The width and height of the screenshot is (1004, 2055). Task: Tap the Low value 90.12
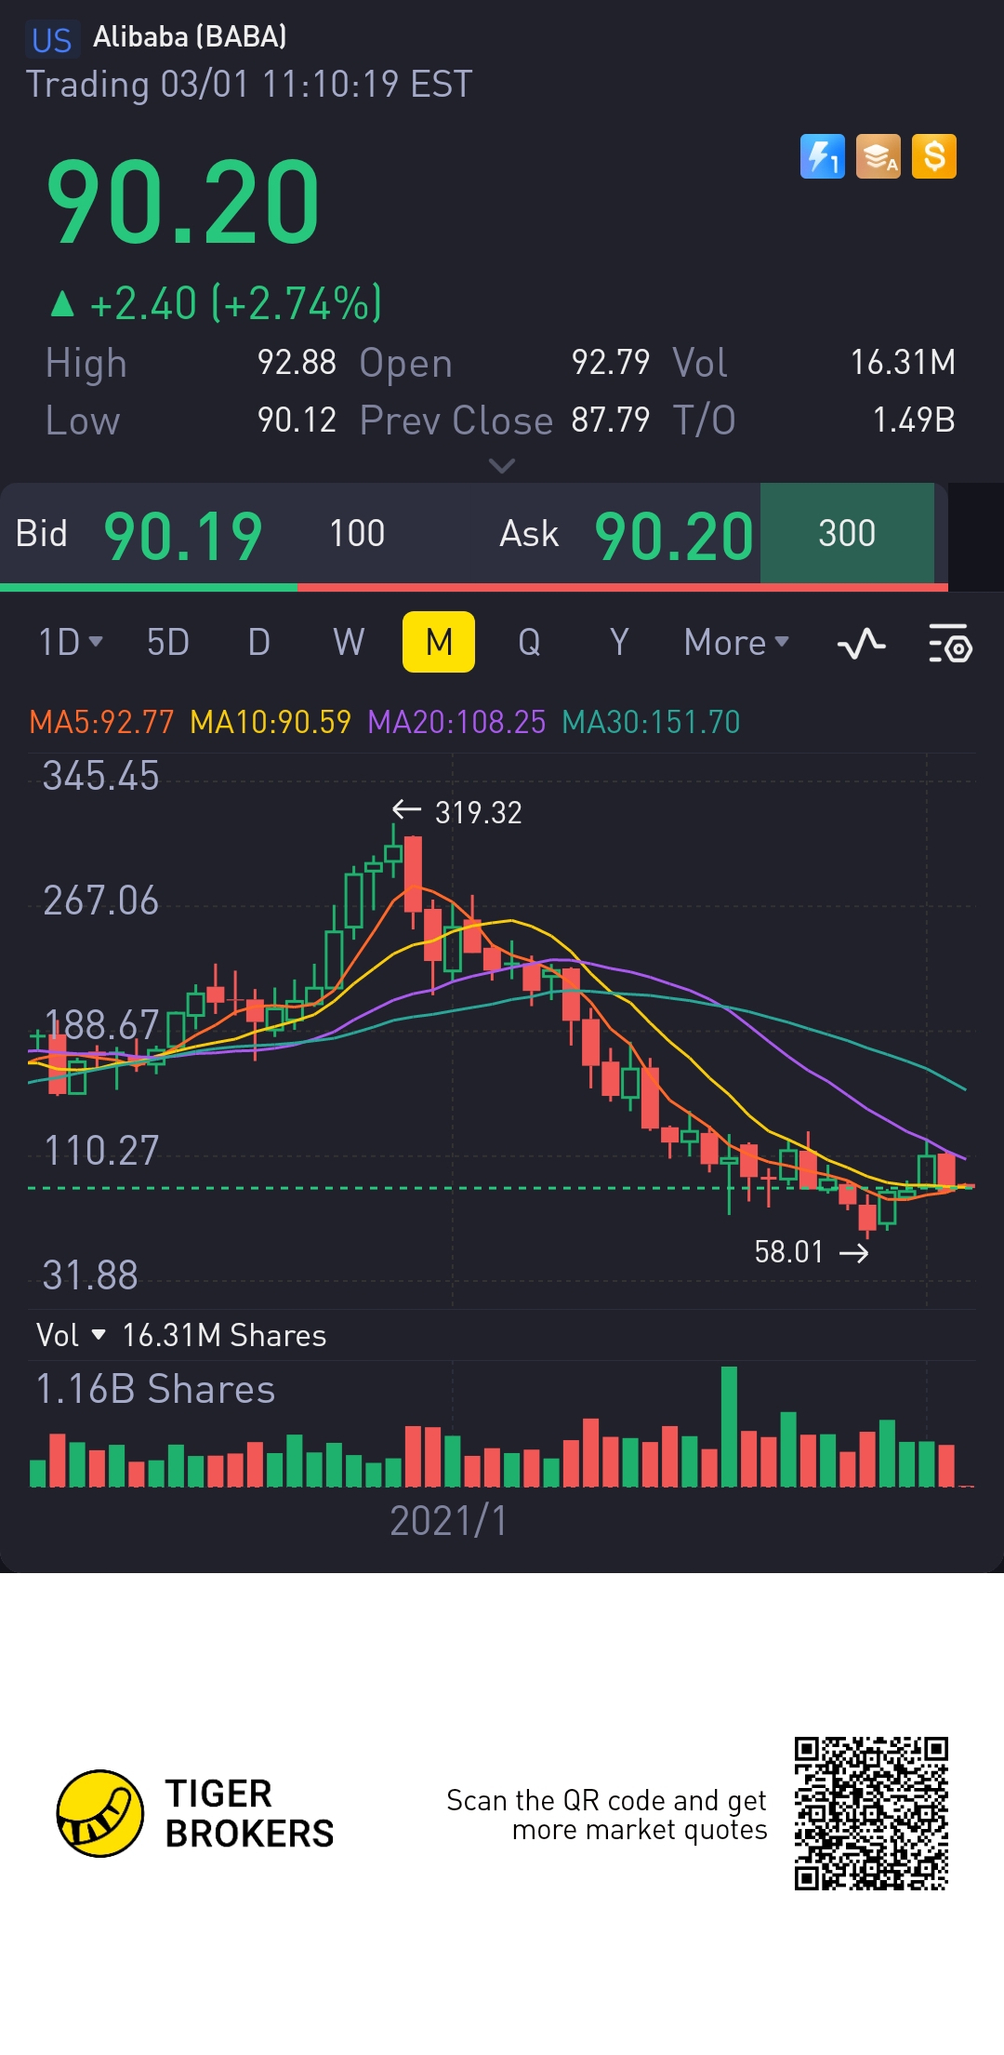click(x=297, y=420)
